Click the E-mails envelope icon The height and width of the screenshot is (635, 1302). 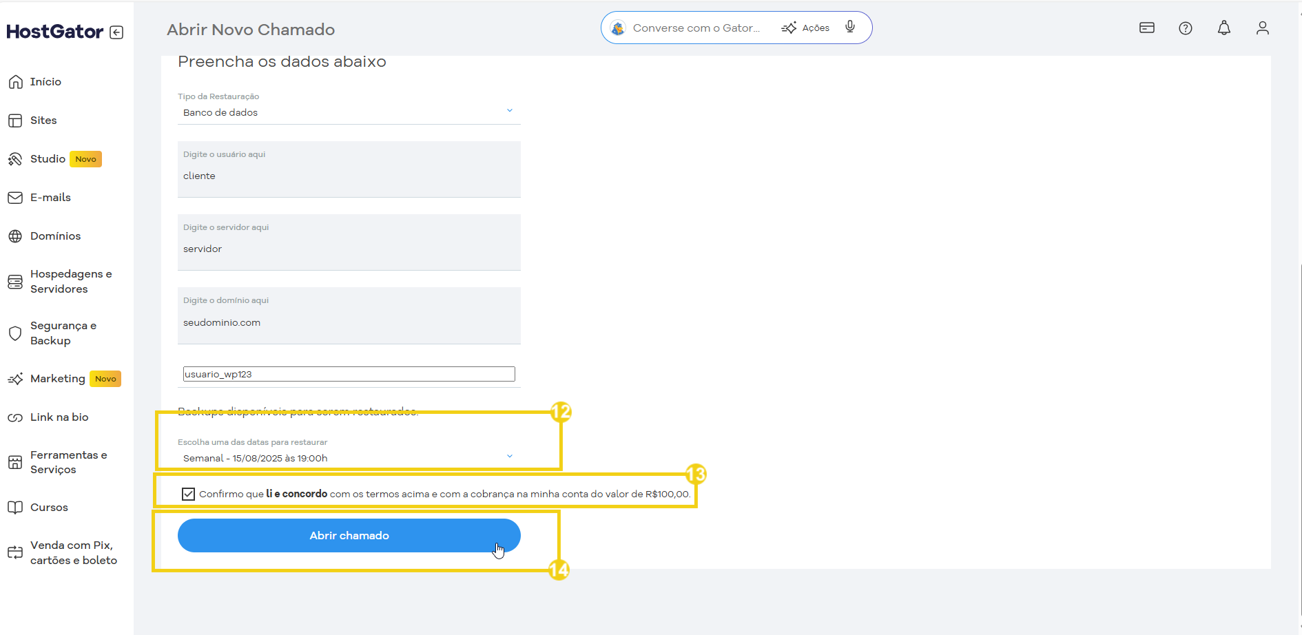(x=15, y=198)
